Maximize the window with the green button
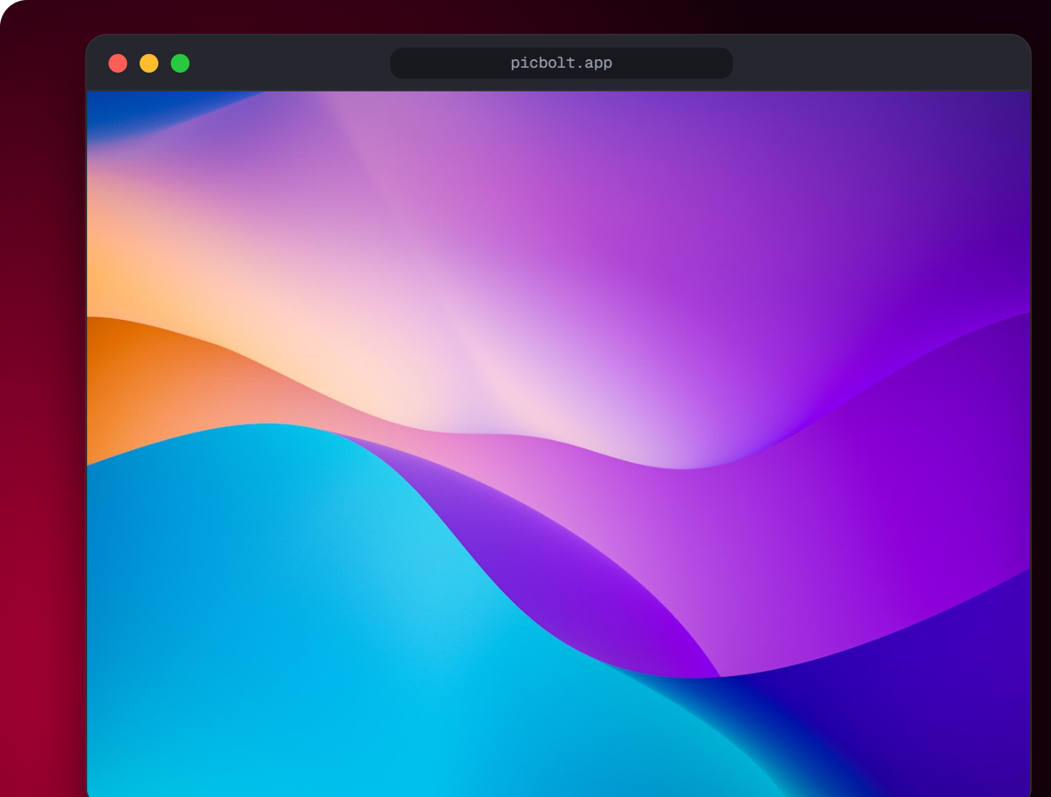The image size is (1051, 797). (180, 63)
